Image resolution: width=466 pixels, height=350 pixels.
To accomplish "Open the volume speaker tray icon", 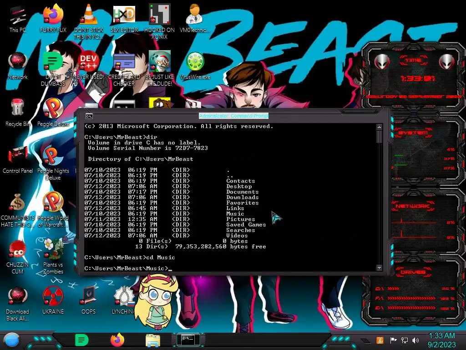I will 415,340.
